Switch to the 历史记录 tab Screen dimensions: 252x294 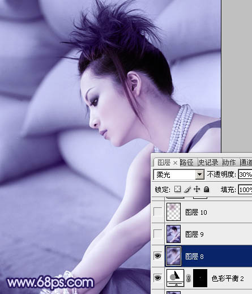pyautogui.click(x=208, y=163)
